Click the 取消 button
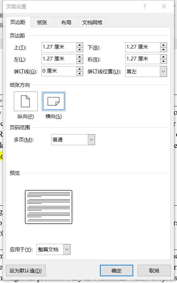The height and width of the screenshot is (283, 177). [x=154, y=271]
